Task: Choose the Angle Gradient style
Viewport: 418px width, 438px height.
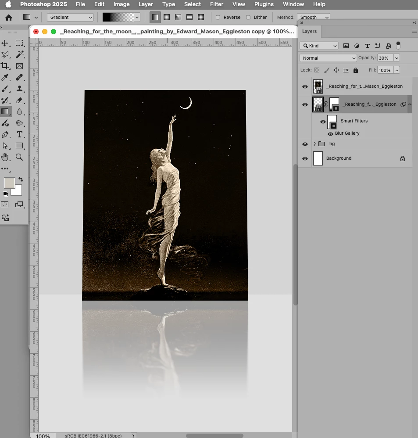Action: [x=178, y=17]
